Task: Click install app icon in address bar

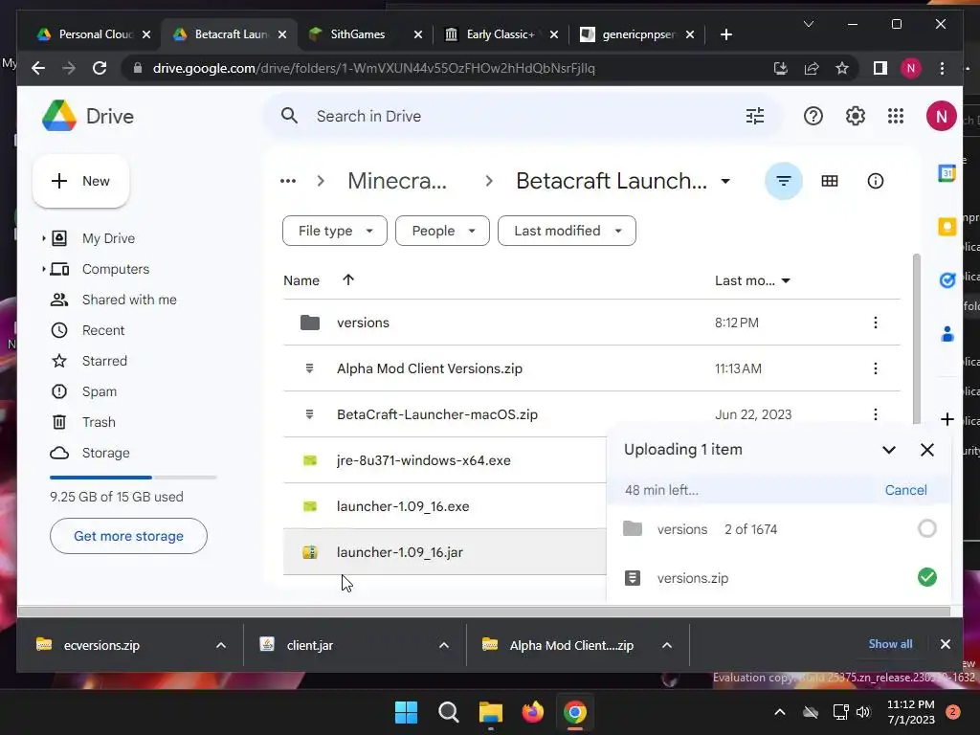Action: click(781, 68)
